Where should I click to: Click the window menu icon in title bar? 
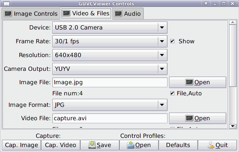tap(7, 3)
